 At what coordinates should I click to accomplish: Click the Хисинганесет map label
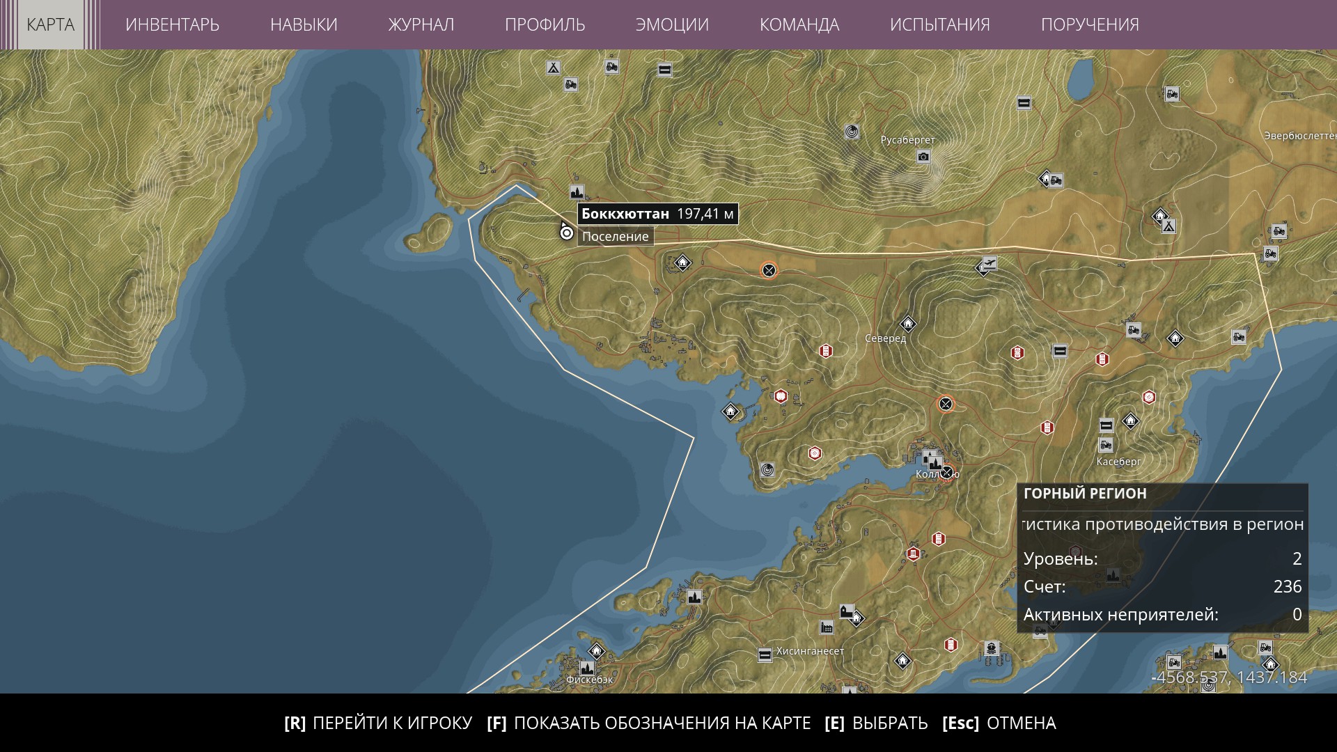(810, 651)
